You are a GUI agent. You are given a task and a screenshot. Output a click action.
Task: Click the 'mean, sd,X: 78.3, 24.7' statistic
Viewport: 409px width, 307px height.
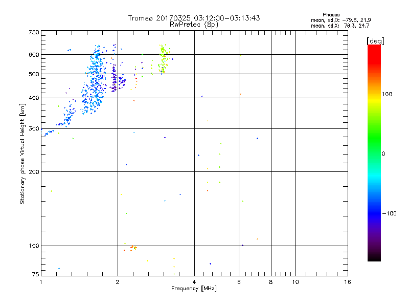point(340,26)
